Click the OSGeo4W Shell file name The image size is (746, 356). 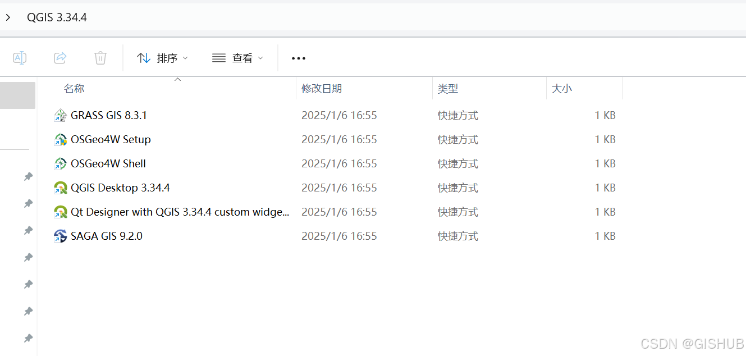point(108,164)
